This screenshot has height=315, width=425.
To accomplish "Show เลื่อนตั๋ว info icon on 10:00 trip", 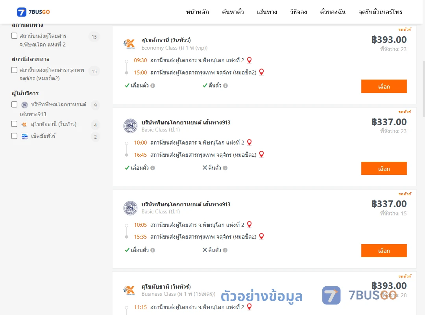I will (x=153, y=168).
